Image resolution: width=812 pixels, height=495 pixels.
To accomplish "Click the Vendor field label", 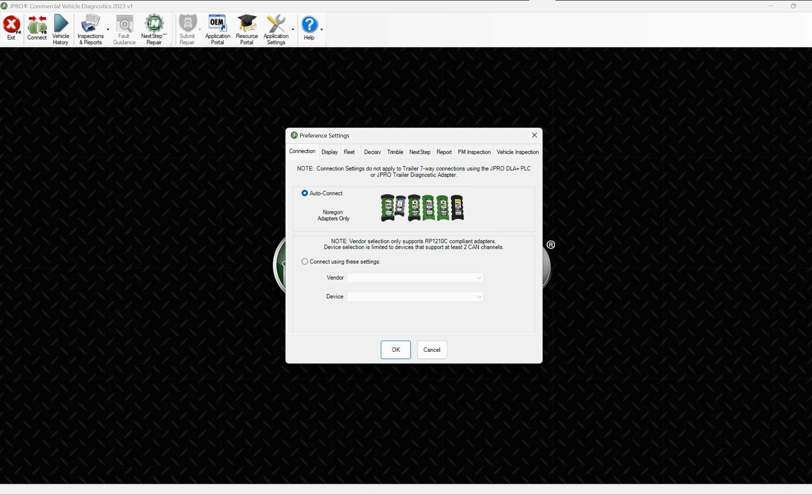I will click(x=335, y=278).
